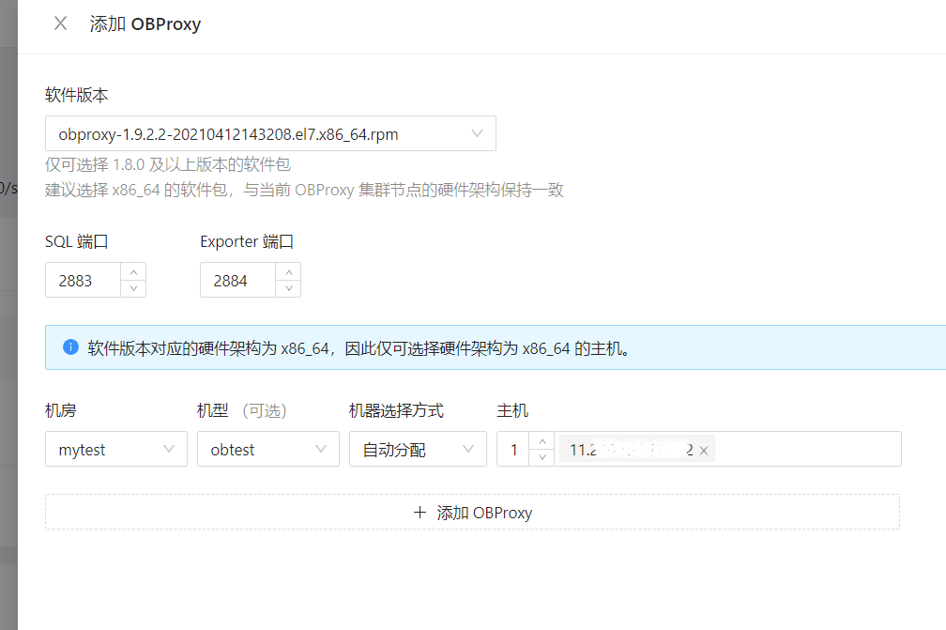Viewport: 946px width, 630px height.
Task: Click the info icon in the blue notice banner
Action: pos(70,347)
